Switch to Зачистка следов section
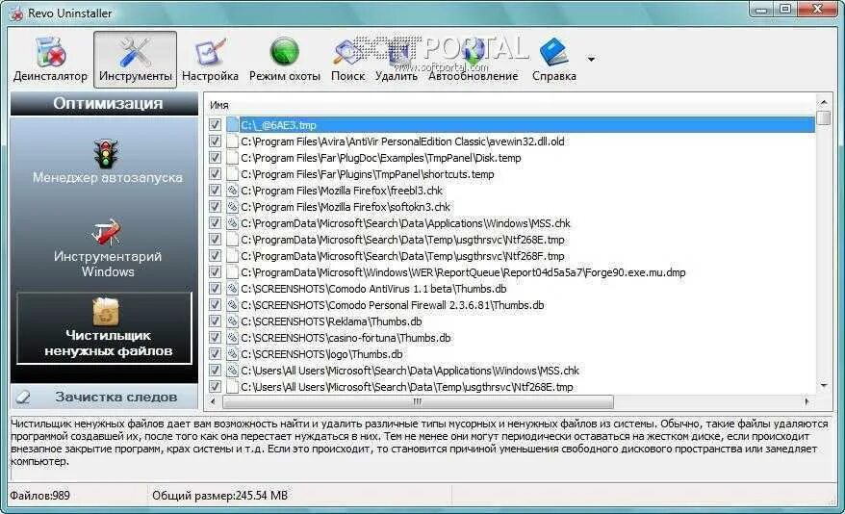This screenshot has width=845, height=514. point(105,398)
